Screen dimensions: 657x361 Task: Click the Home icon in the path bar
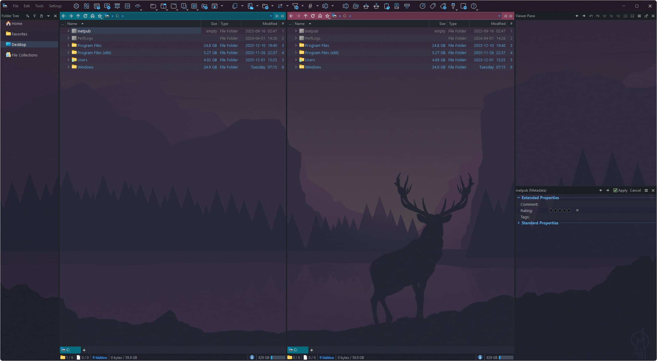(93, 16)
